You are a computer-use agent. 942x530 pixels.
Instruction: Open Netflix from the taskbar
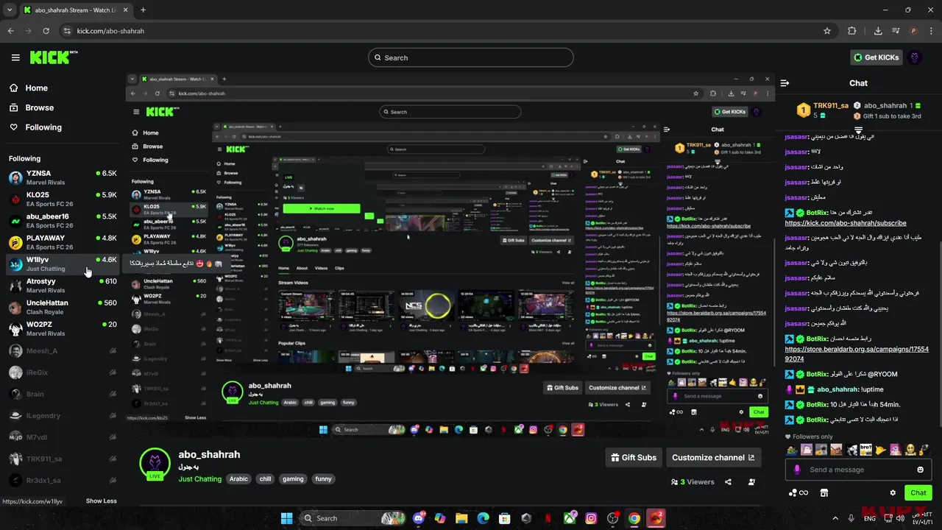548,518
